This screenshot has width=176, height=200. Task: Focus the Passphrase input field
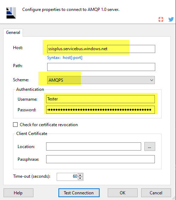(x=100, y=159)
